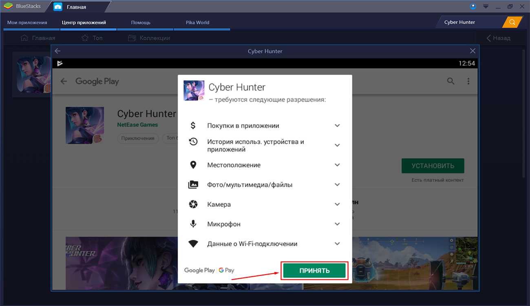Click Cyber Hunter icon in permissions dialog
Image resolution: width=530 pixels, height=306 pixels.
click(193, 90)
